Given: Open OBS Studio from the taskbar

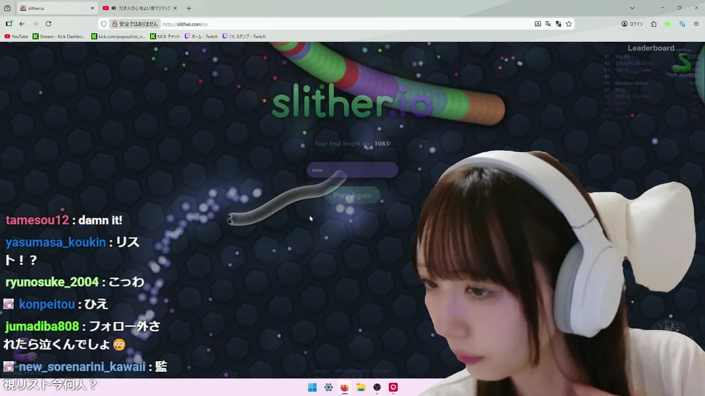Looking at the screenshot, I should 377,387.
